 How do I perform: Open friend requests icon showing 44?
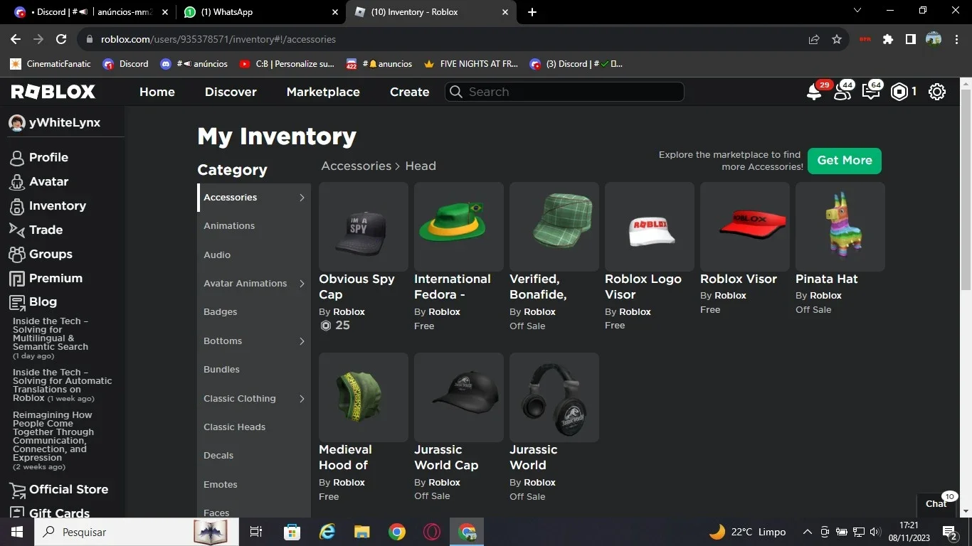(842, 92)
